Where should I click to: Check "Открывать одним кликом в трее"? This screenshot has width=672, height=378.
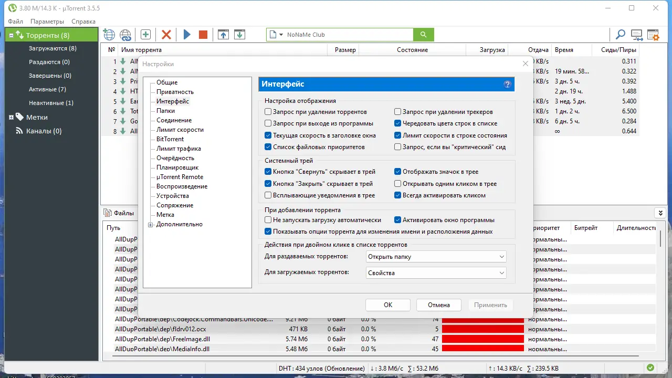tap(398, 184)
